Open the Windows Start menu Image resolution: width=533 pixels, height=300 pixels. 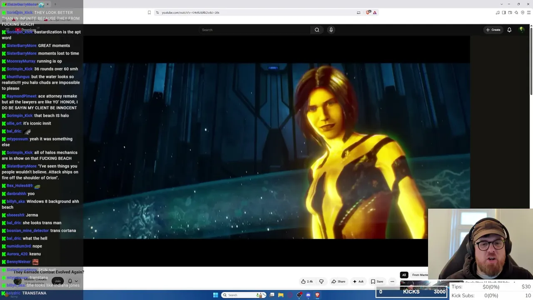pos(215,295)
